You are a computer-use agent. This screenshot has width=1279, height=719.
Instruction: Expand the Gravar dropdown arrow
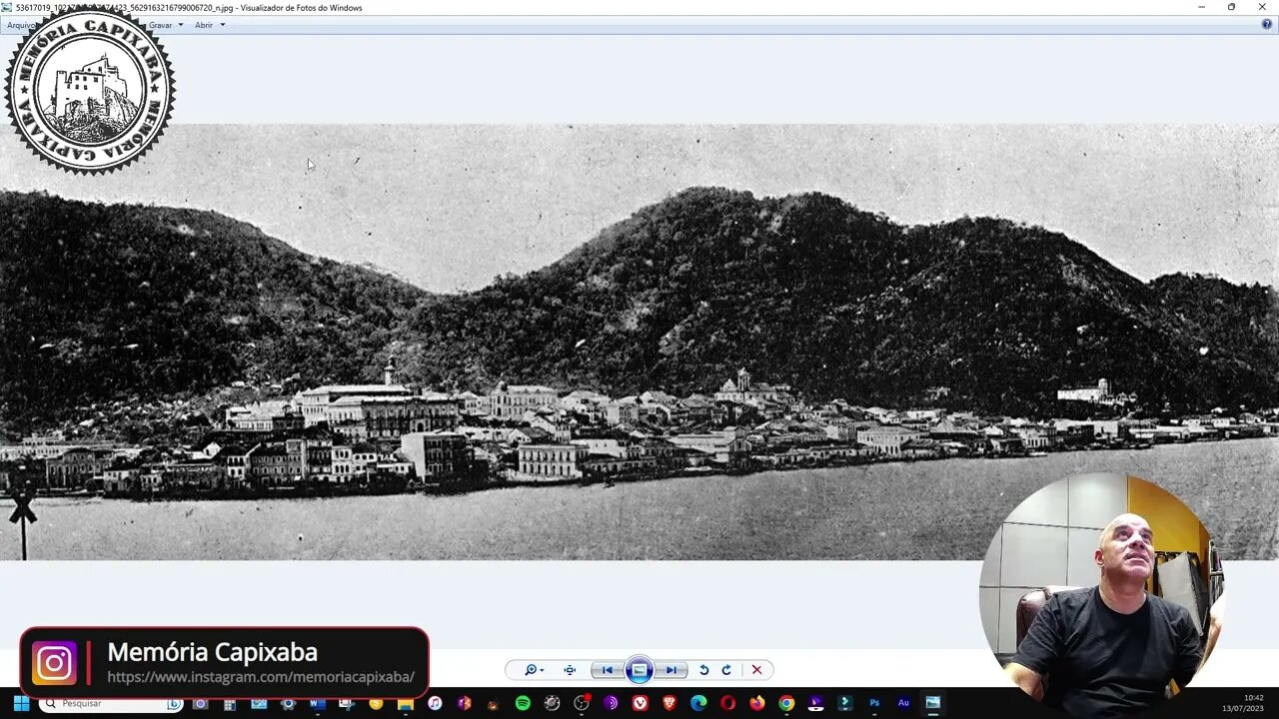coord(180,25)
